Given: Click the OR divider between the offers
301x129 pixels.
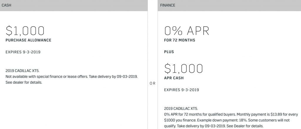Looking at the screenshot, I should coord(153,84).
